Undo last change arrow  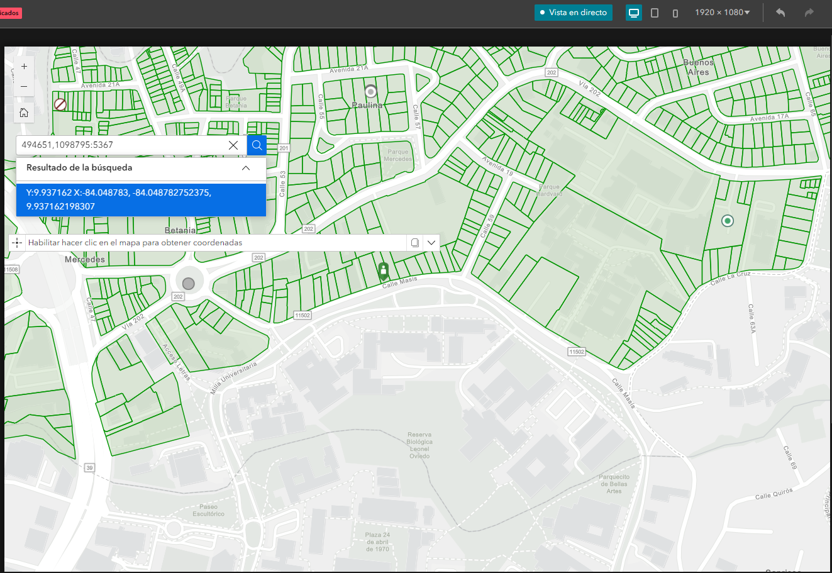click(x=780, y=13)
